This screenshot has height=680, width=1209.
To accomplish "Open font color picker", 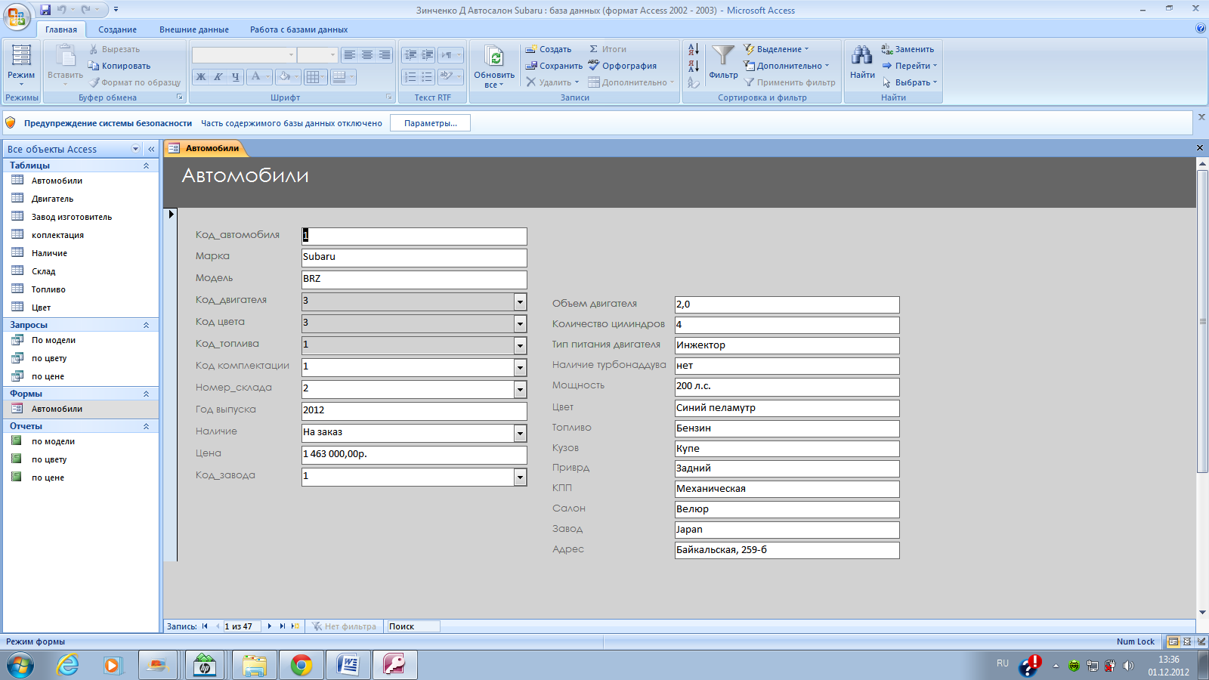I will click(259, 76).
